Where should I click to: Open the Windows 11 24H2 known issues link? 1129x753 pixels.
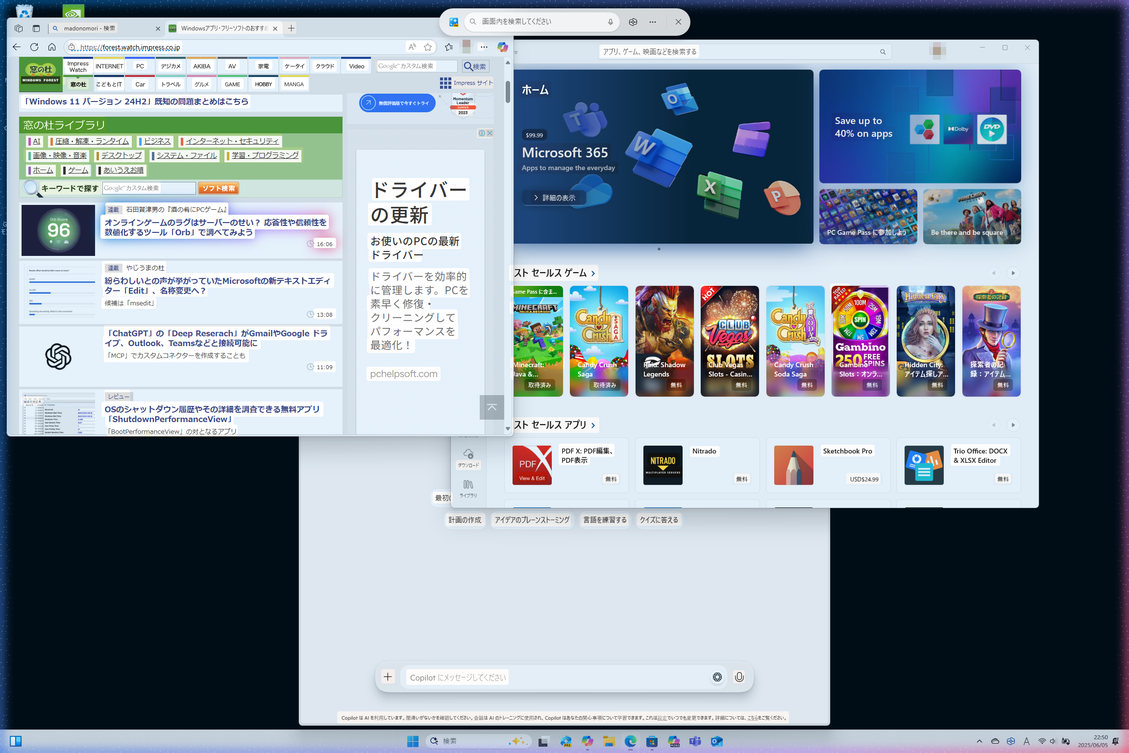tap(137, 101)
